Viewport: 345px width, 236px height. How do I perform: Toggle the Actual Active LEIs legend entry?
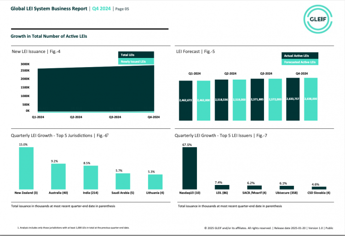[299, 56]
